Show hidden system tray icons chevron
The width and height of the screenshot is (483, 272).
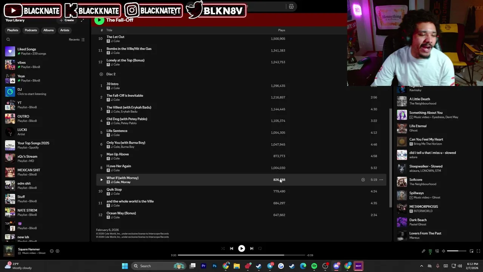pyautogui.click(x=421, y=266)
